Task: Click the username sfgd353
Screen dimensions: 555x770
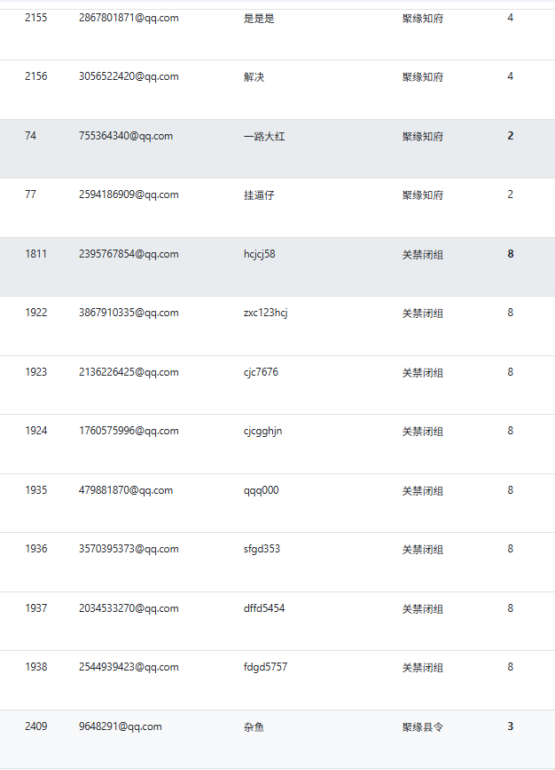Action: coord(262,549)
